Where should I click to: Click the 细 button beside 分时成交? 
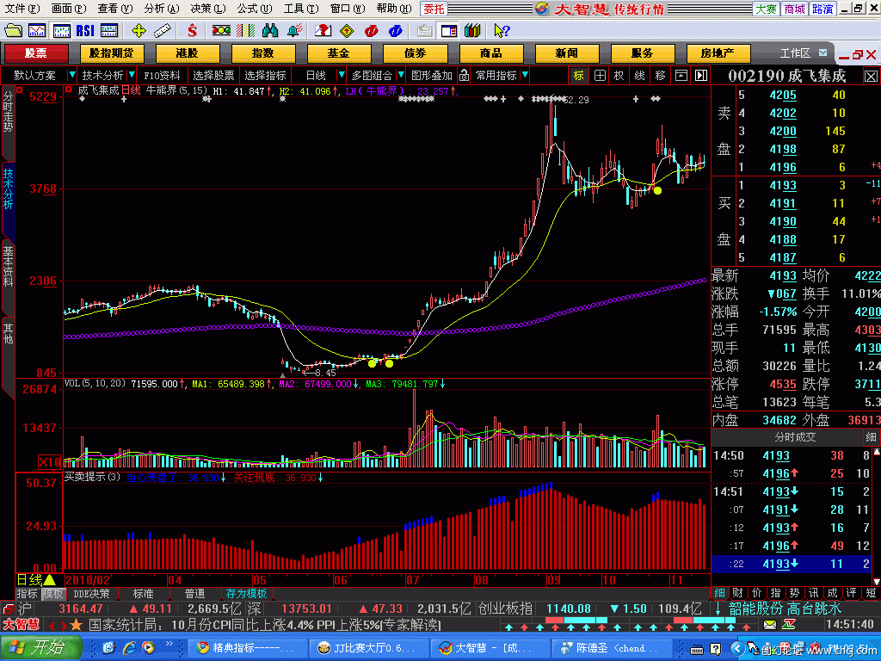(871, 436)
